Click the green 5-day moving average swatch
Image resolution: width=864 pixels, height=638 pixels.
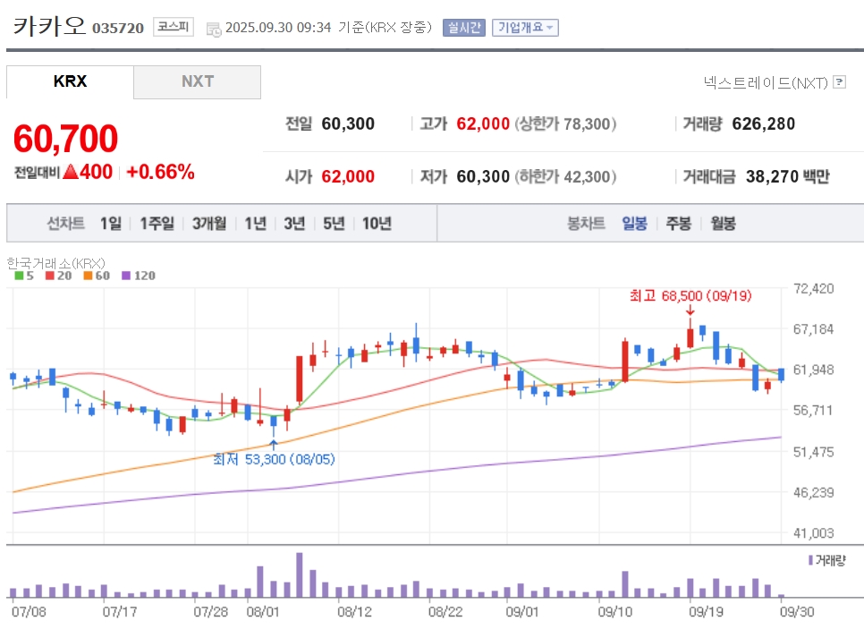(x=20, y=276)
